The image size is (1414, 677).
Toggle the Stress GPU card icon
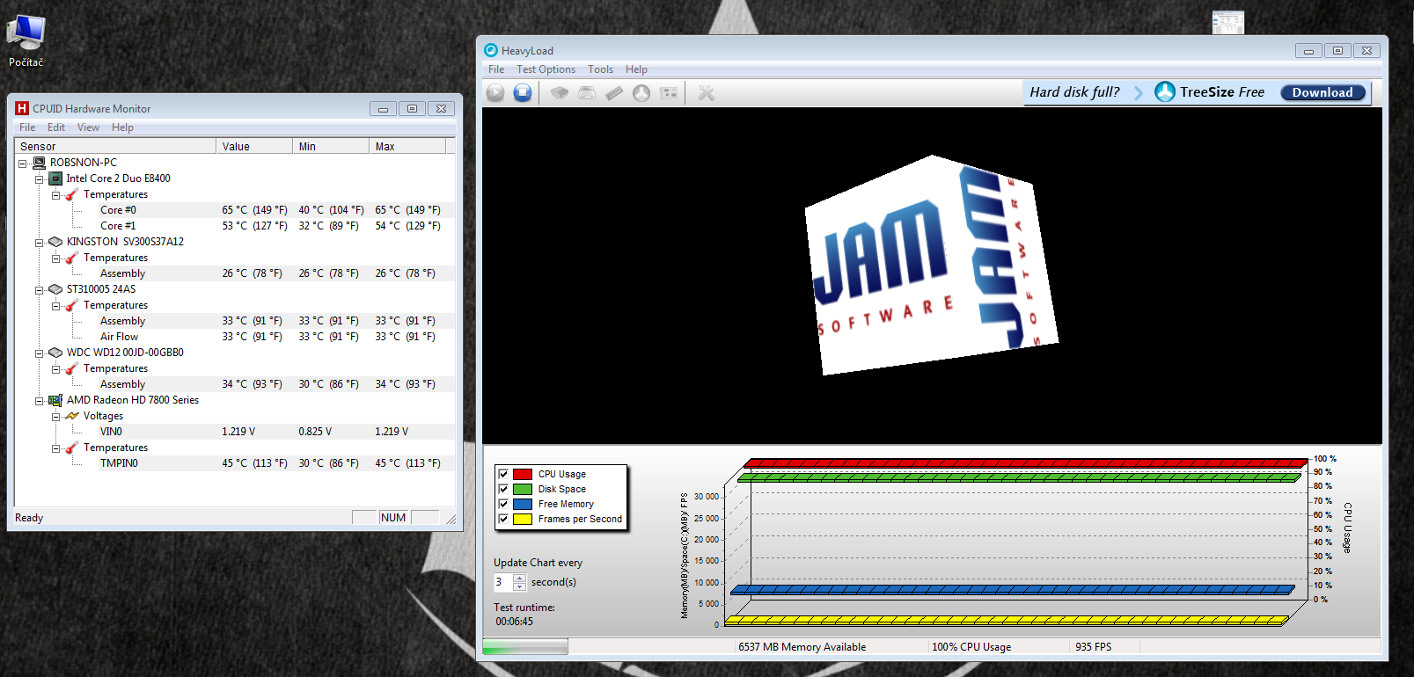pos(669,92)
